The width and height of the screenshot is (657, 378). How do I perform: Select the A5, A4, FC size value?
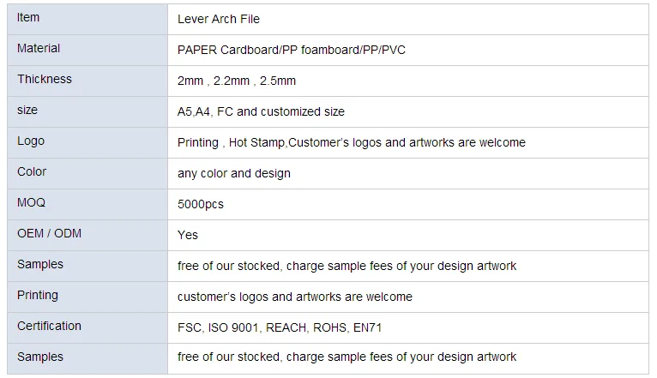point(261,111)
